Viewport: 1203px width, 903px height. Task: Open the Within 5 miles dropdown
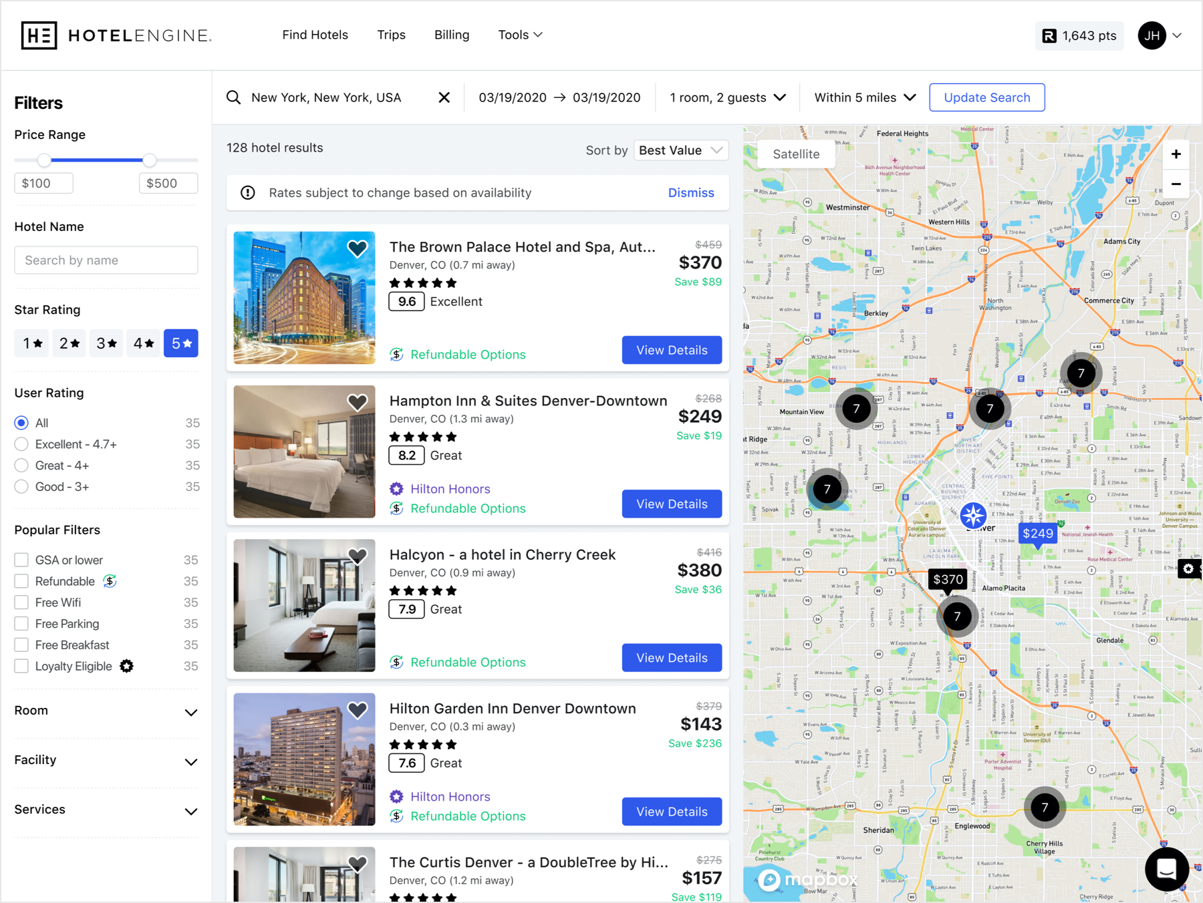point(865,98)
